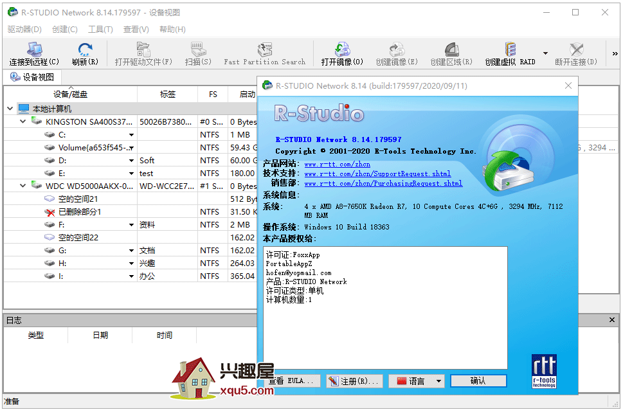This screenshot has width=623, height=412.
Task: Click the Open Image (打开镜像) toolbar icon
Action: pos(342,49)
